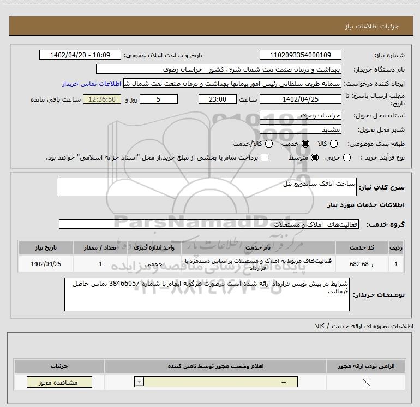Toggle the Islamic treasury bonds payment checkbox
Viewport: 420px width, 407px height.
(x=265, y=157)
